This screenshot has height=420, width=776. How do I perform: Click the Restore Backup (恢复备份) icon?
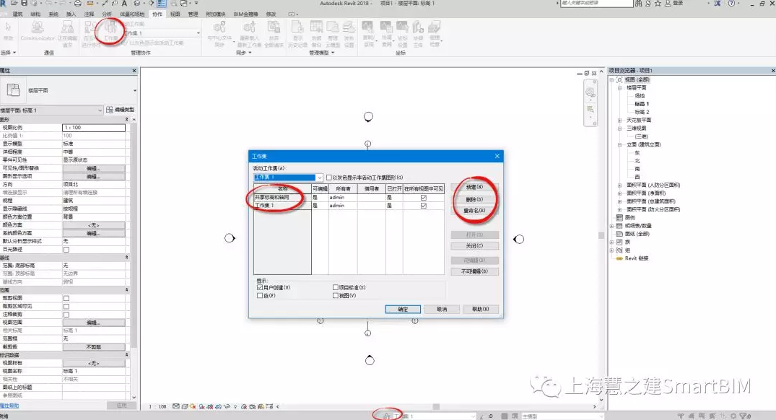(x=316, y=27)
